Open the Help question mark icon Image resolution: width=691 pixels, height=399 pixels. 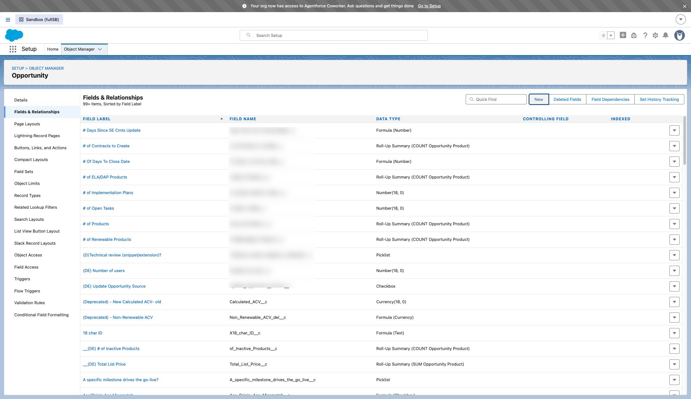[x=645, y=35]
